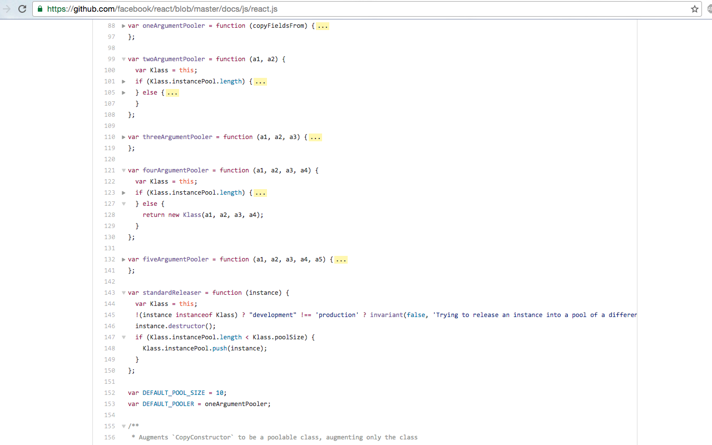Select line number 156
712x445 pixels.
click(110, 437)
